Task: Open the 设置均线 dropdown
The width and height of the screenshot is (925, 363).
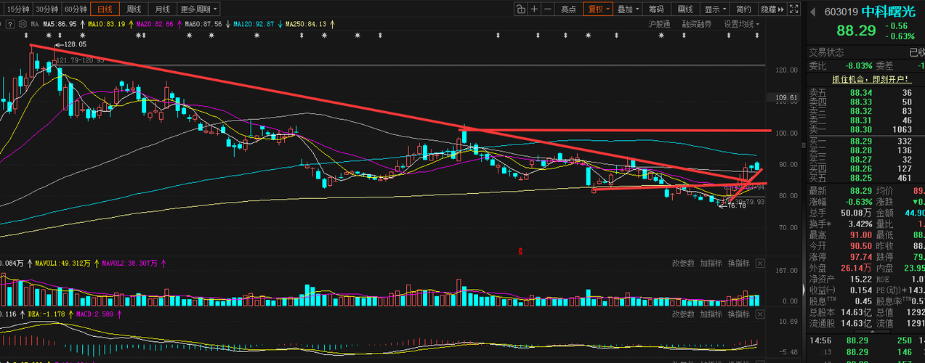Action: pos(741,24)
